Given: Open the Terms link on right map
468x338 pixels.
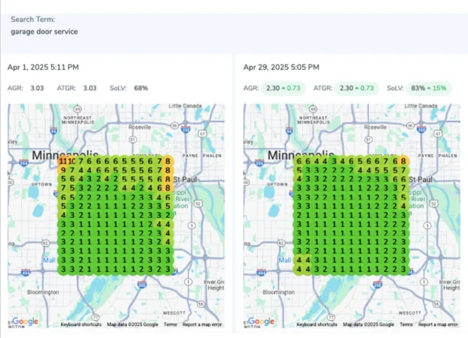Looking at the screenshot, I should click(x=406, y=324).
